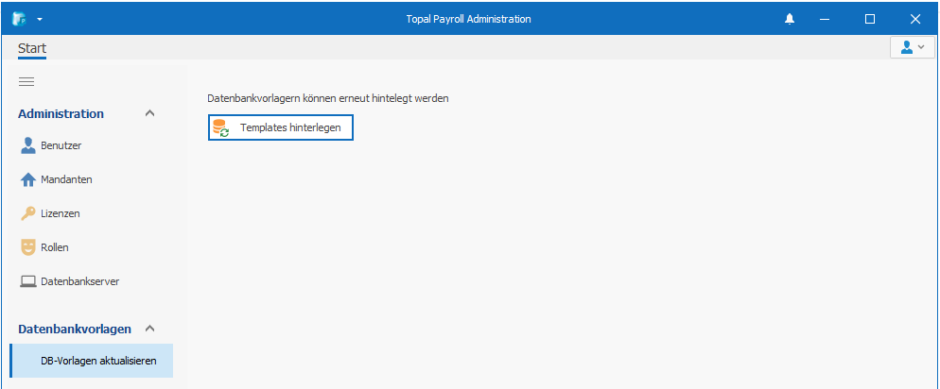Select DB-Vorlagen aktualisieren in the sidebar
The width and height of the screenshot is (940, 389).
pos(98,361)
